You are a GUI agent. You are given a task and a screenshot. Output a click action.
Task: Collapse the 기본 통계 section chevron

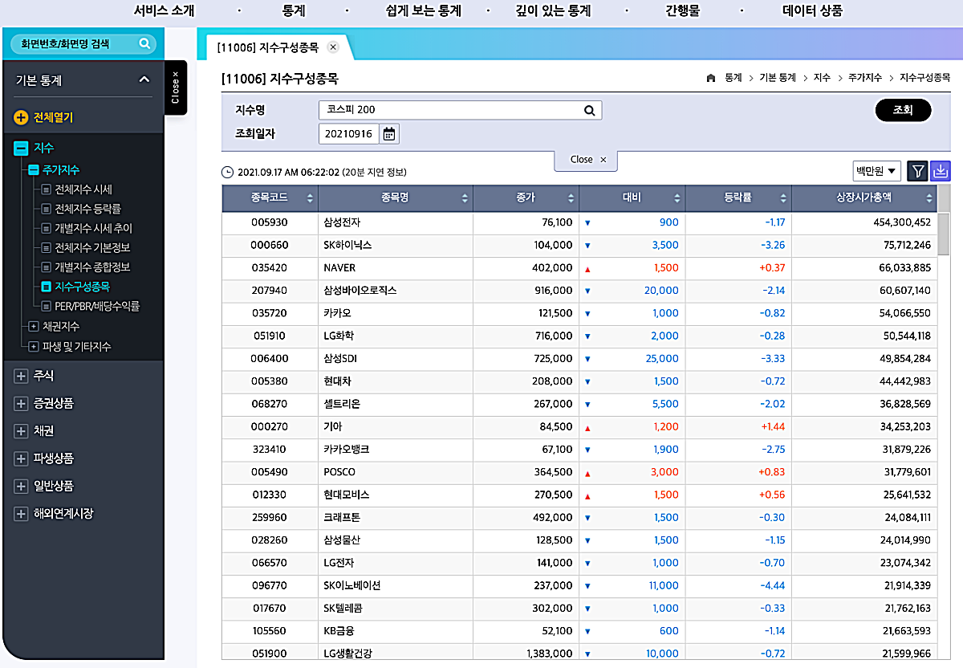tap(144, 79)
